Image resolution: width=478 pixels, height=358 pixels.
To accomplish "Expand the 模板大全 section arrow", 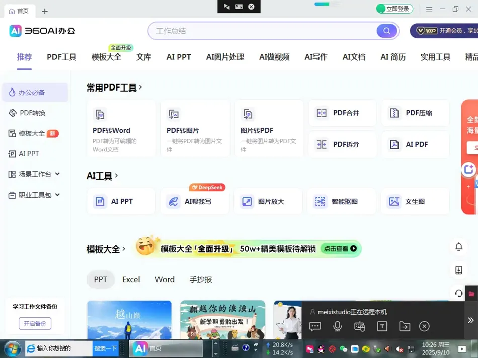I will 123,249.
